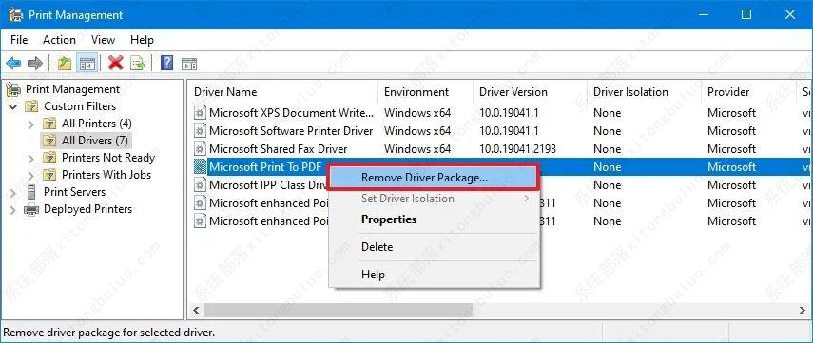The width and height of the screenshot is (813, 343).
Task: Select the Microsoft Software Printer Driver name
Action: 291,131
